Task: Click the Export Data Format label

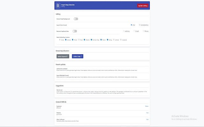Action: pos(62,25)
